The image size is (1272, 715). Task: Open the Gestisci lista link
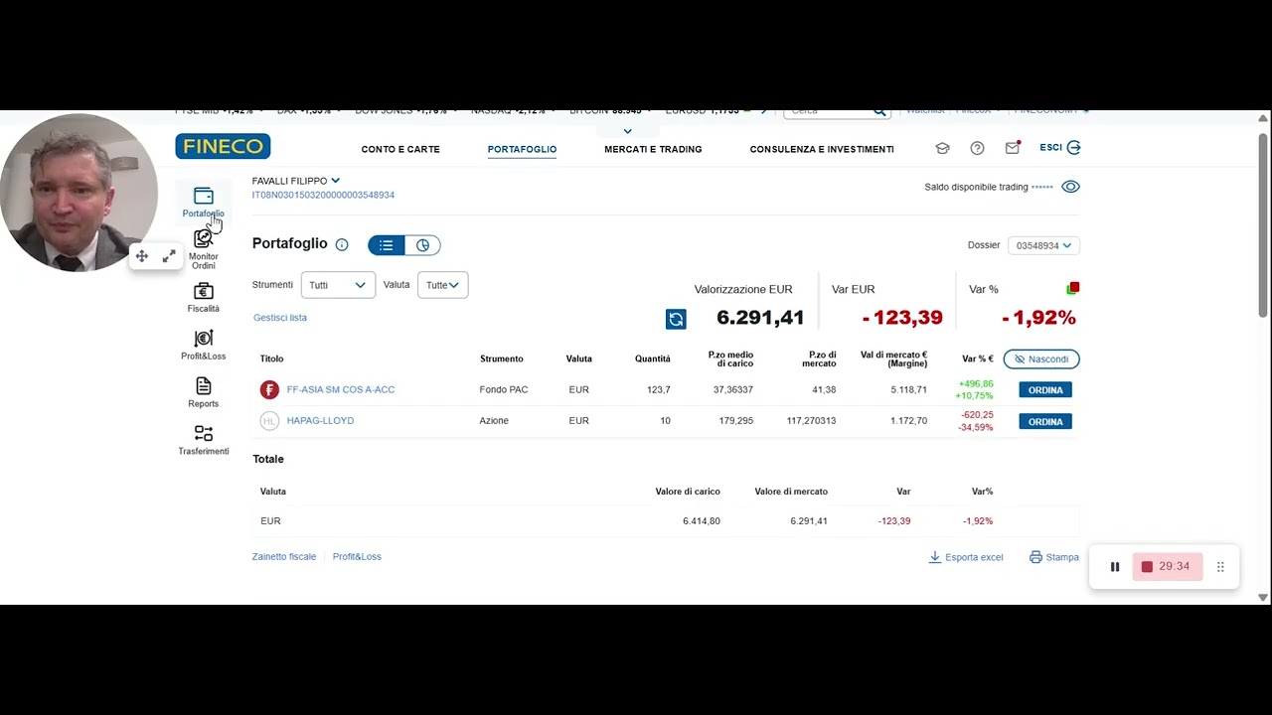280,318
